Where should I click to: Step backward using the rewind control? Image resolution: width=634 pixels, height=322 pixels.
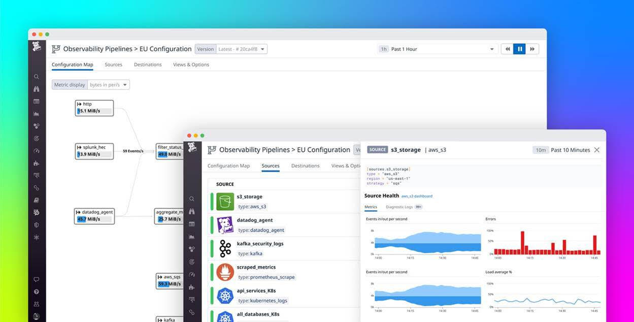click(507, 49)
